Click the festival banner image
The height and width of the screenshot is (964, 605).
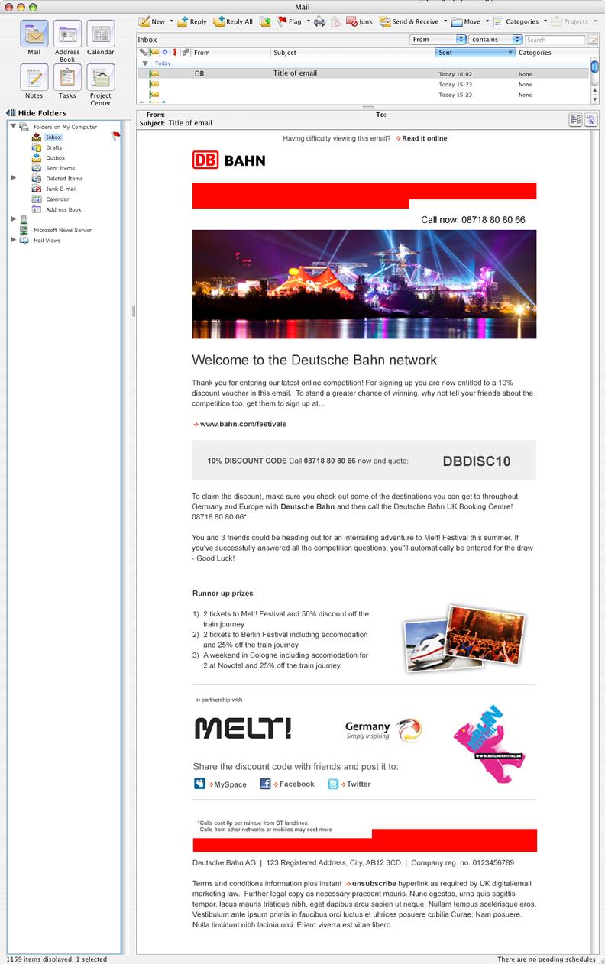click(x=364, y=284)
